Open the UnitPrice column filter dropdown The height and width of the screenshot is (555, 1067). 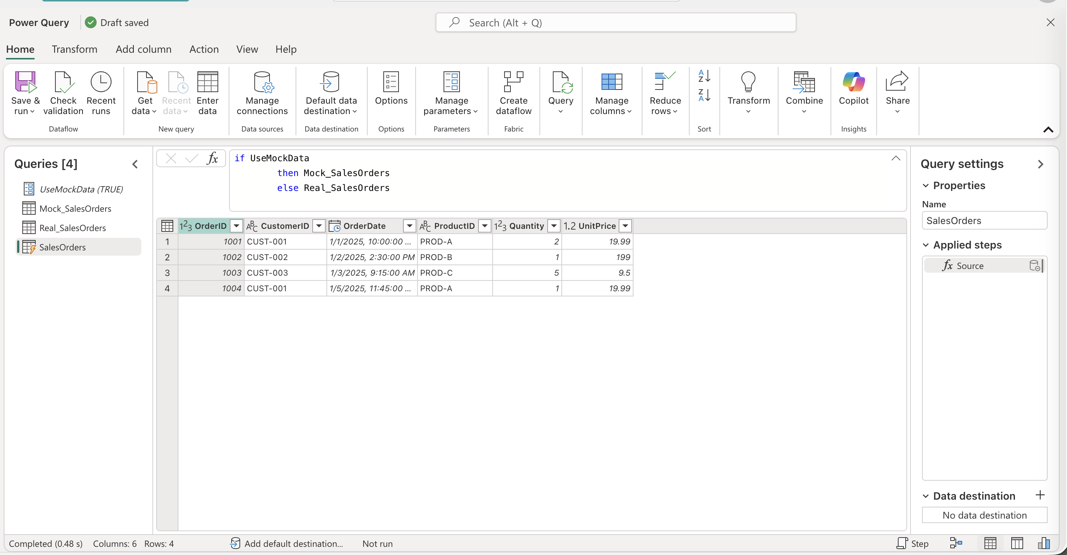pos(625,226)
